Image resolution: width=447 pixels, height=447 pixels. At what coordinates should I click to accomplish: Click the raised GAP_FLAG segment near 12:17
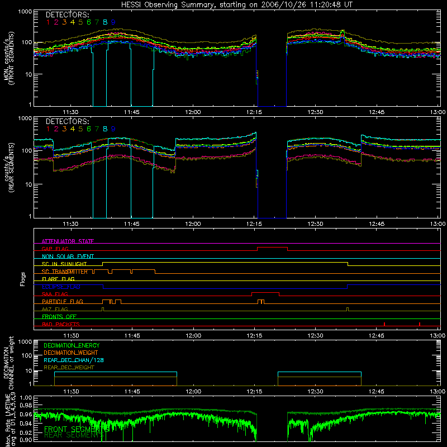coord(272,248)
